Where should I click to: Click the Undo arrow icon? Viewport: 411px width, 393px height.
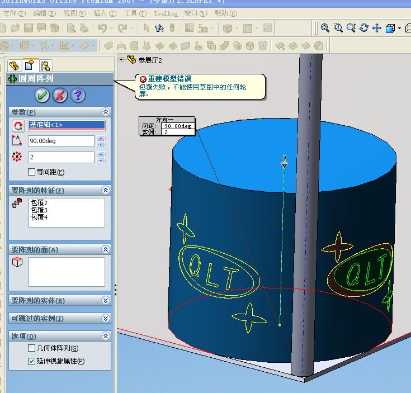102,28
